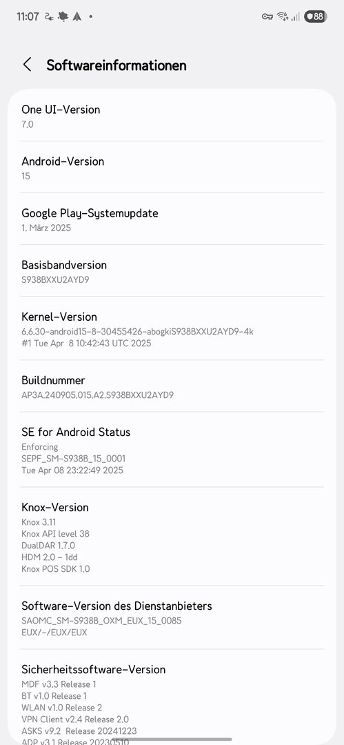344x745 pixels.
Task: Tap the Softwareinformationen page title
Action: (117, 65)
